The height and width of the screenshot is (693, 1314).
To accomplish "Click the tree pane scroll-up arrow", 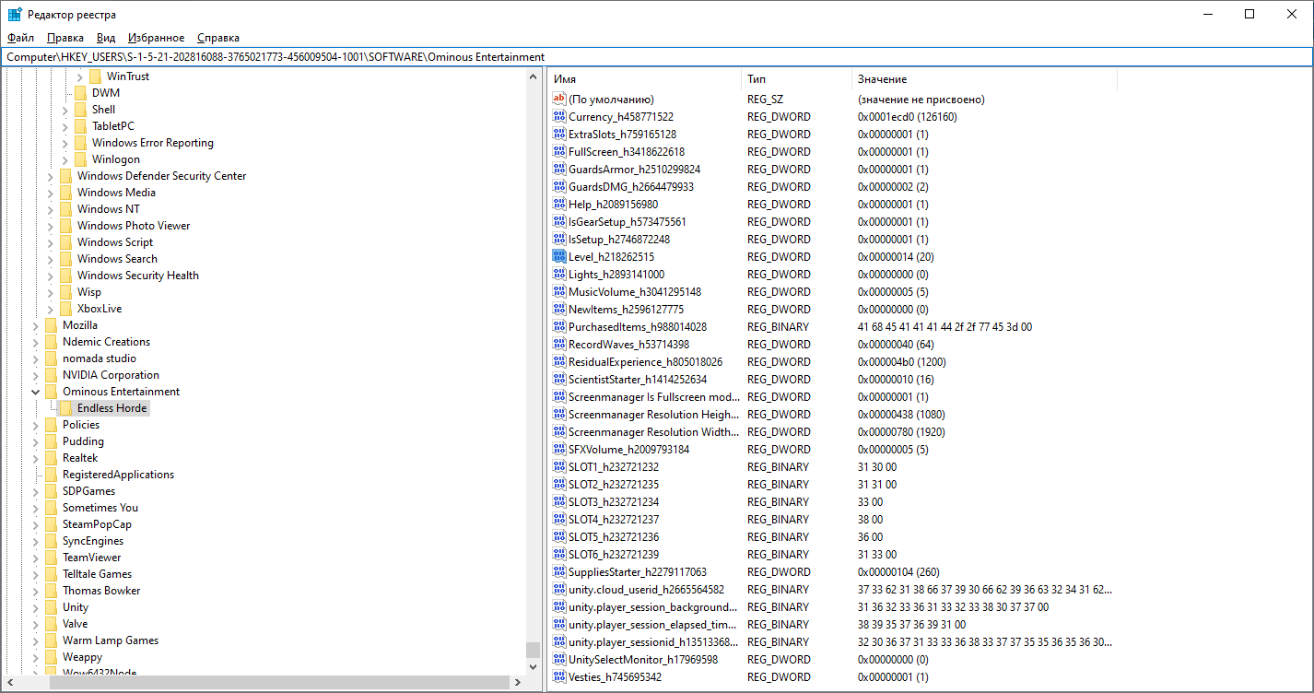I will click(533, 77).
